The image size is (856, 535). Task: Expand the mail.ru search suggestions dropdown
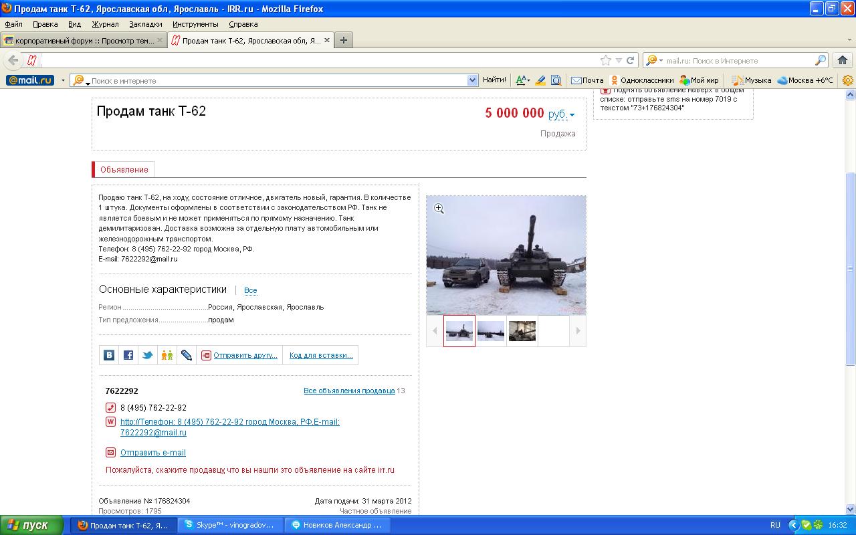[472, 80]
